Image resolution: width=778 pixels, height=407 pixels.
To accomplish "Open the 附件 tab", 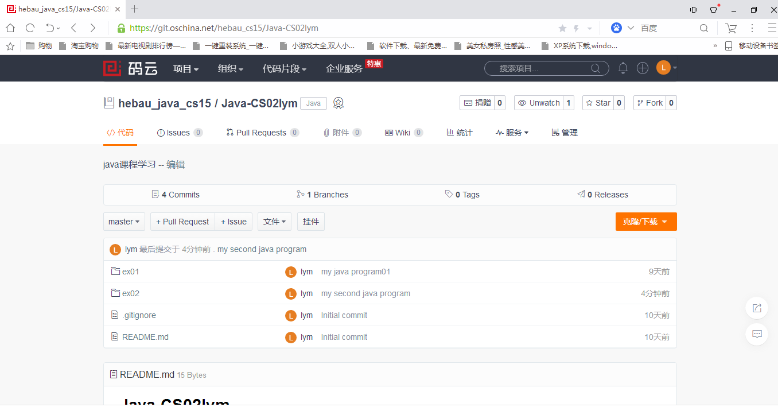I will tap(343, 133).
